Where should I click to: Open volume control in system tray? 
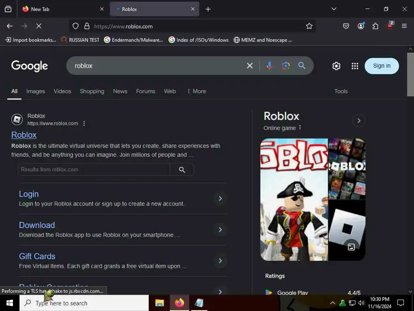click(x=361, y=303)
